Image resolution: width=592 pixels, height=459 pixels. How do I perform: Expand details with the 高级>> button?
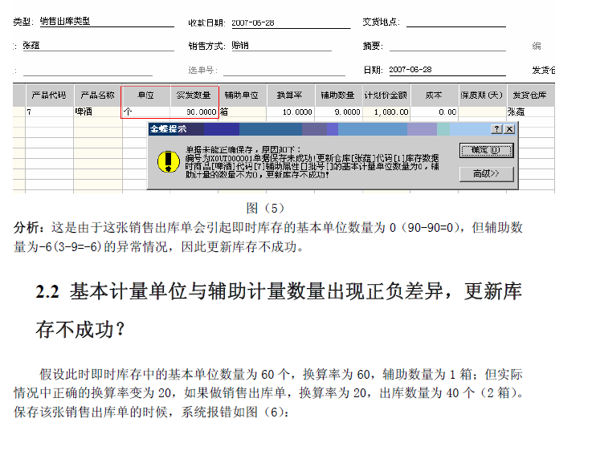486,173
